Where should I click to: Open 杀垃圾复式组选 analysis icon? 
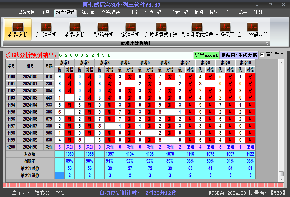197,29
